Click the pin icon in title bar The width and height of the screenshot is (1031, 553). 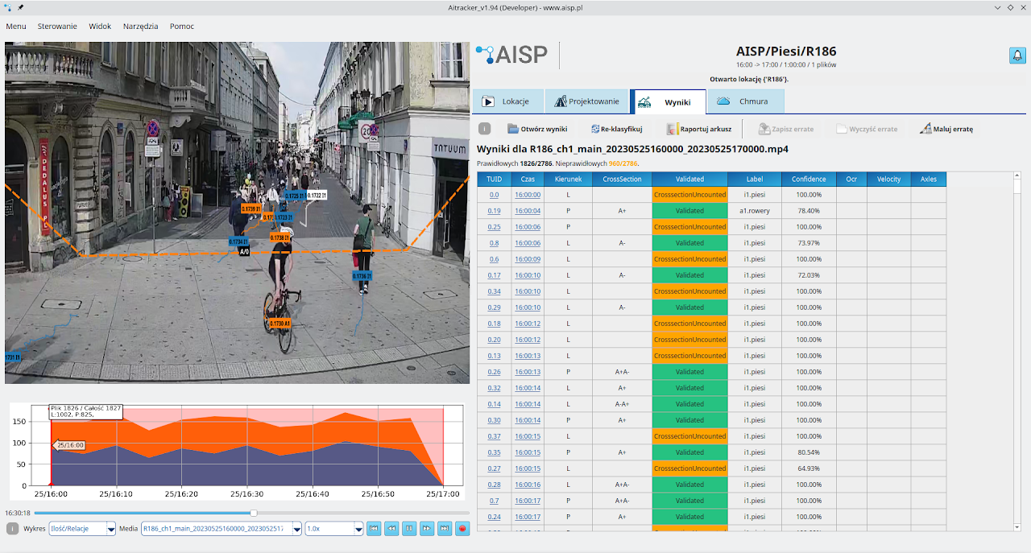click(x=20, y=7)
